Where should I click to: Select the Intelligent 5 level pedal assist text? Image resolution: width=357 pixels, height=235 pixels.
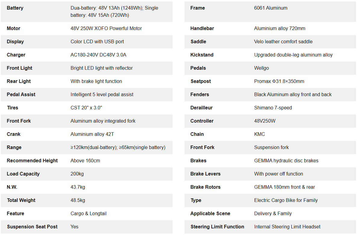coord(102,95)
